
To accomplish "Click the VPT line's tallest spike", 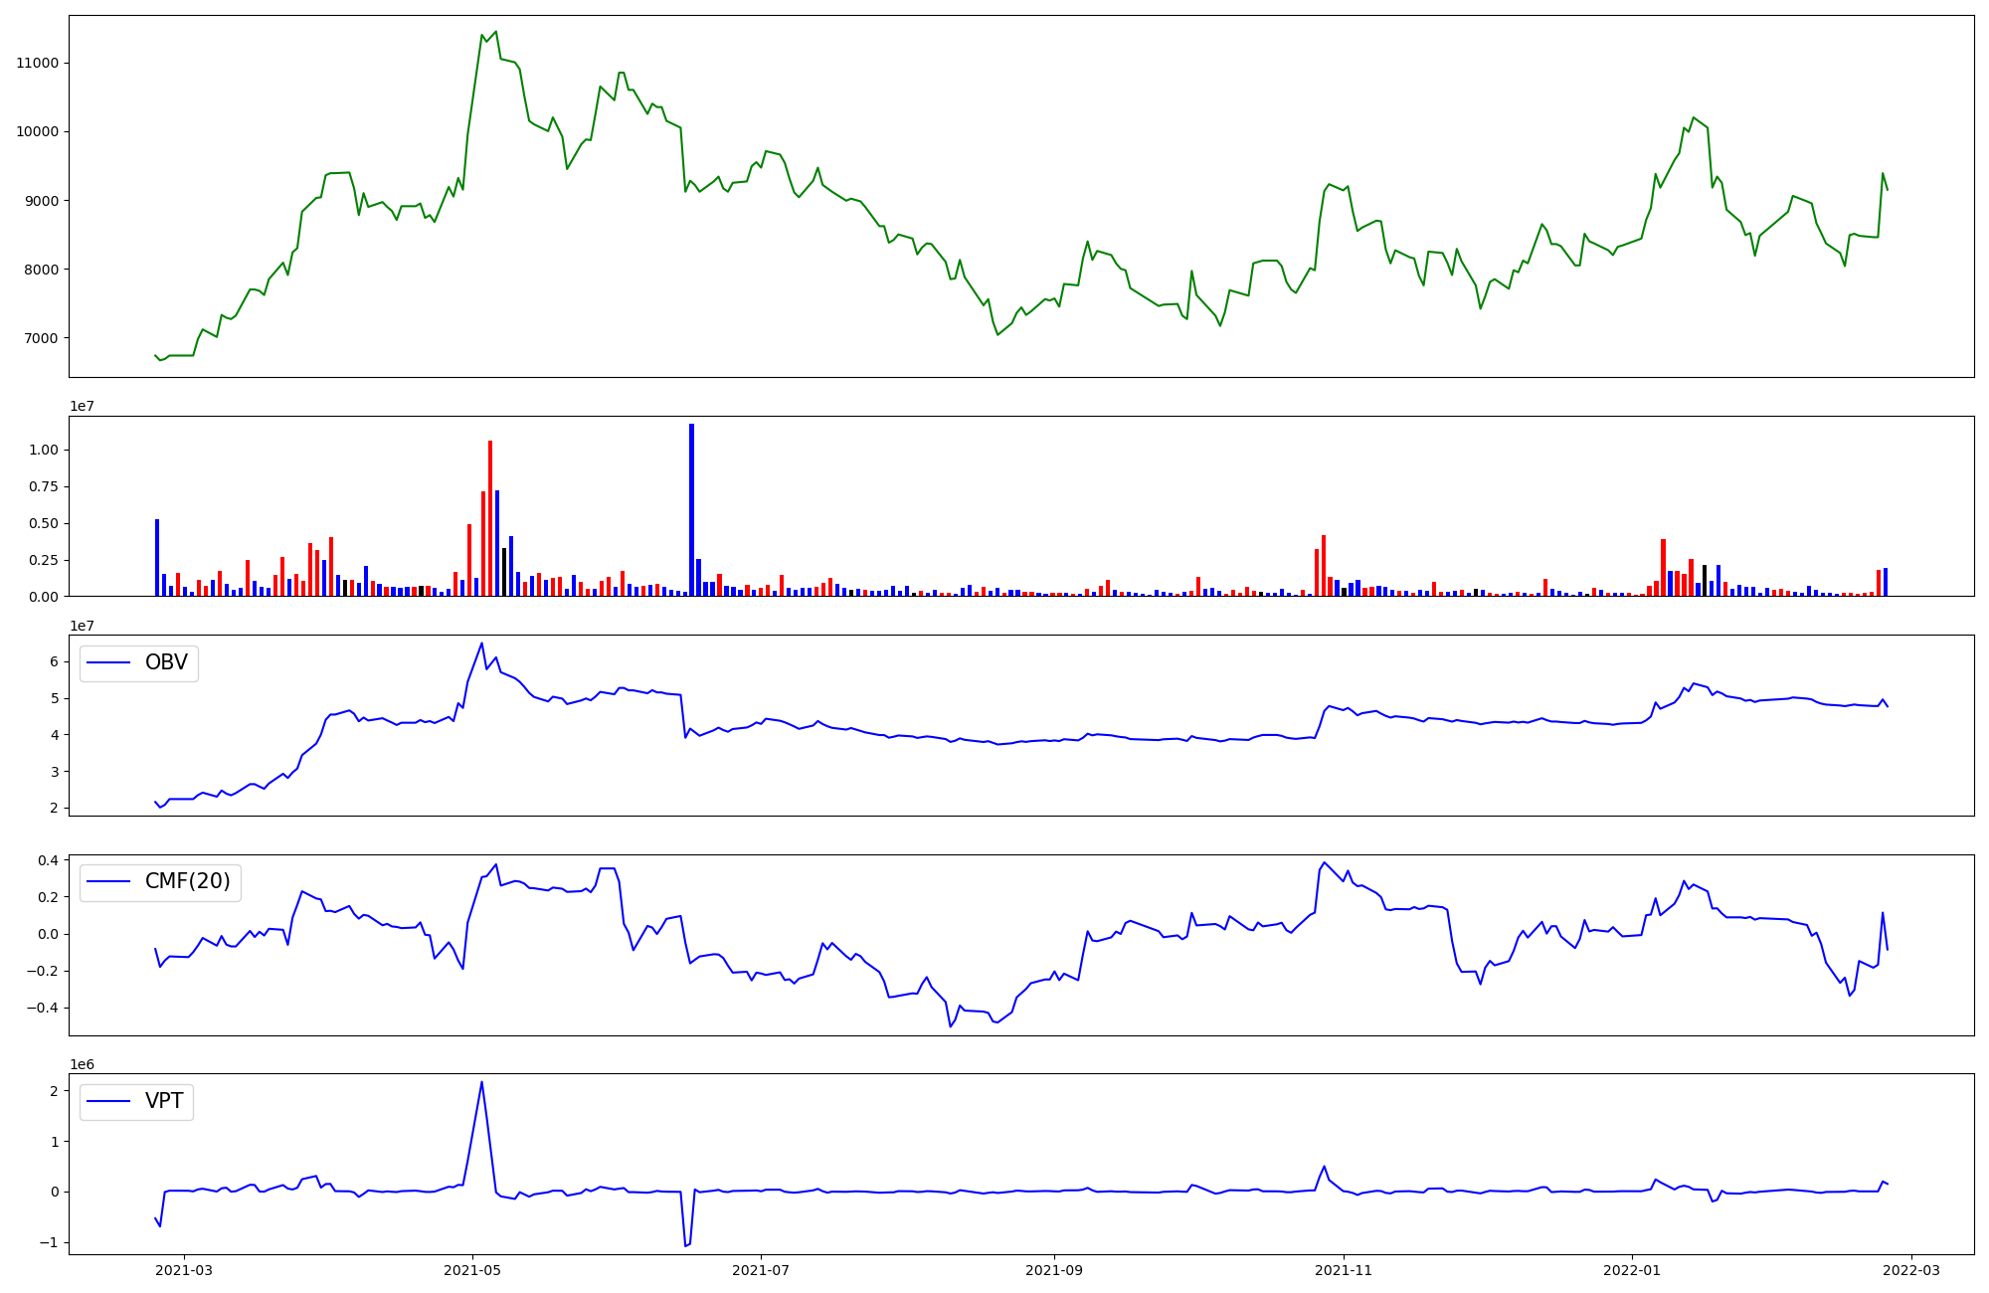I will point(481,1082).
